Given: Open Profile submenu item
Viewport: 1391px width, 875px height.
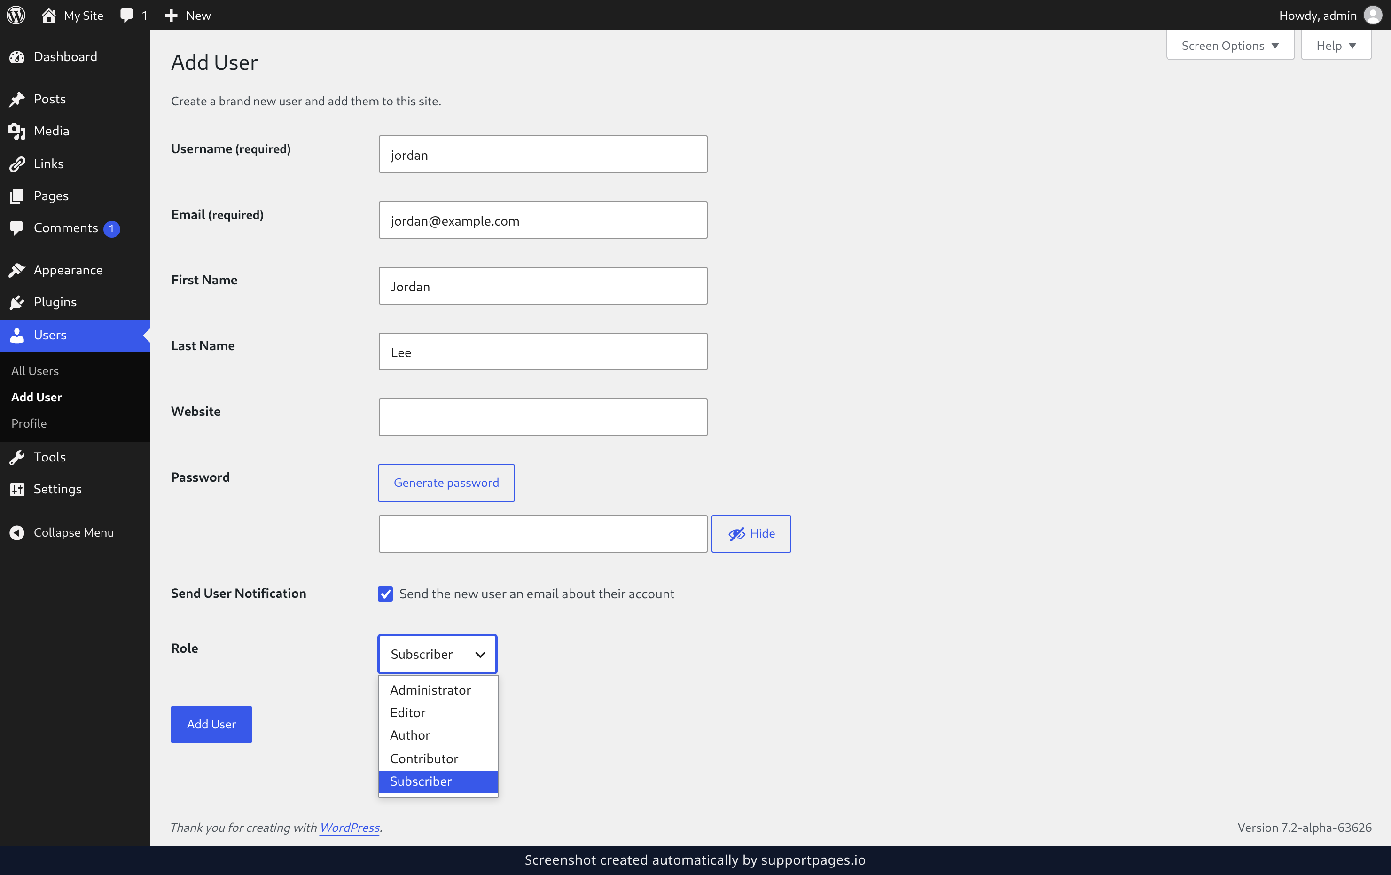Looking at the screenshot, I should [x=29, y=423].
